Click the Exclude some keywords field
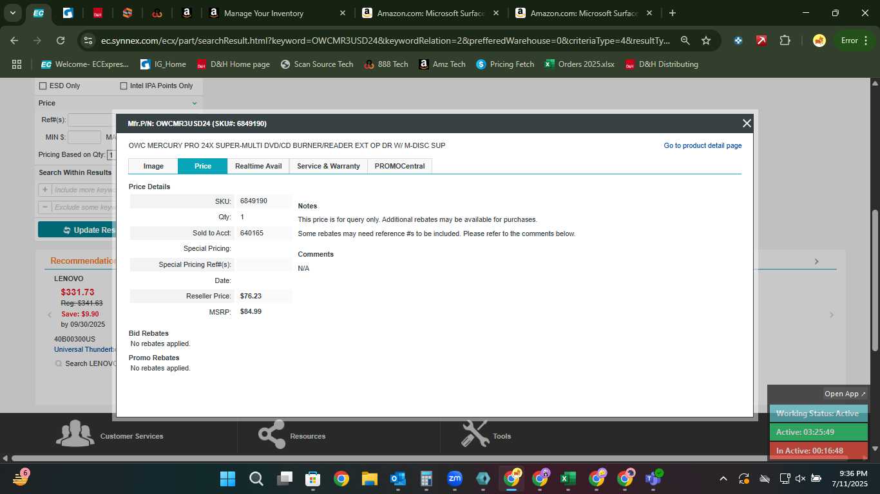 (84, 207)
